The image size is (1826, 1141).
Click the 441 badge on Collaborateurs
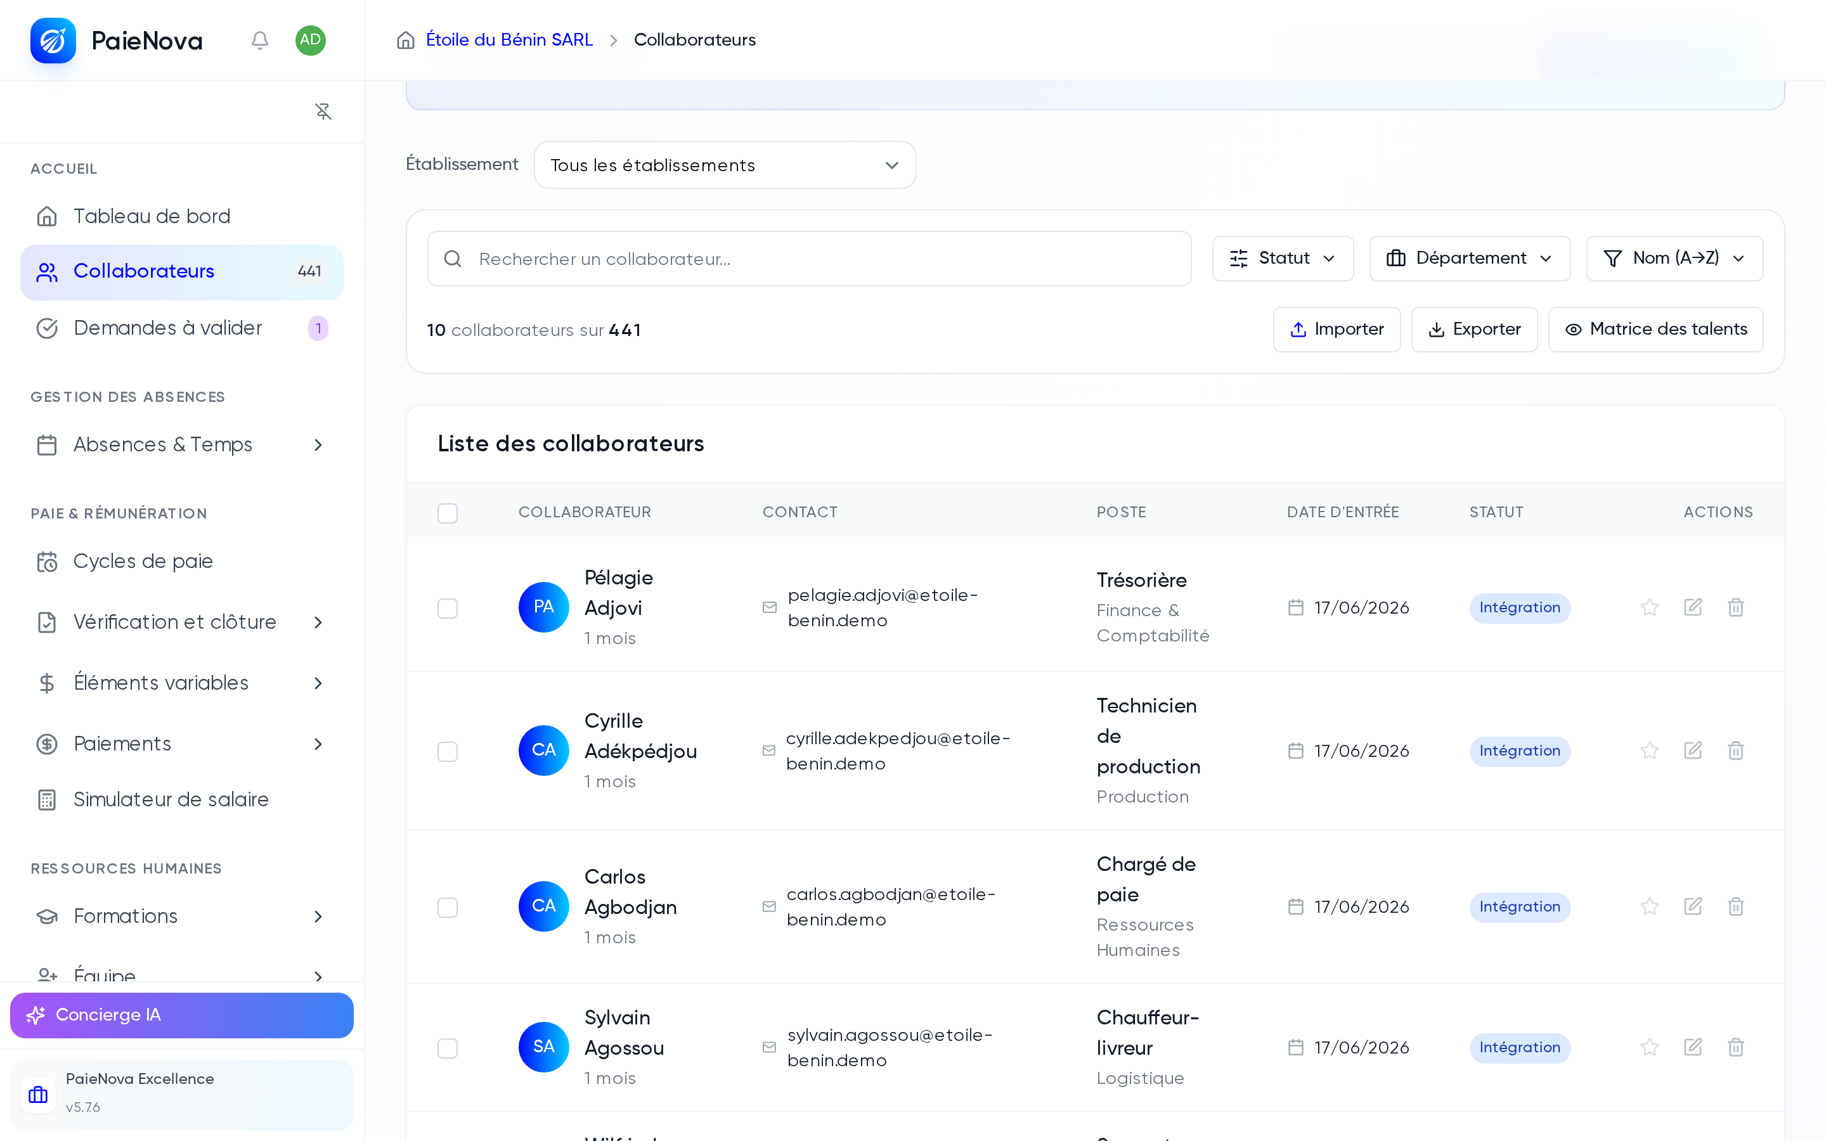(309, 272)
